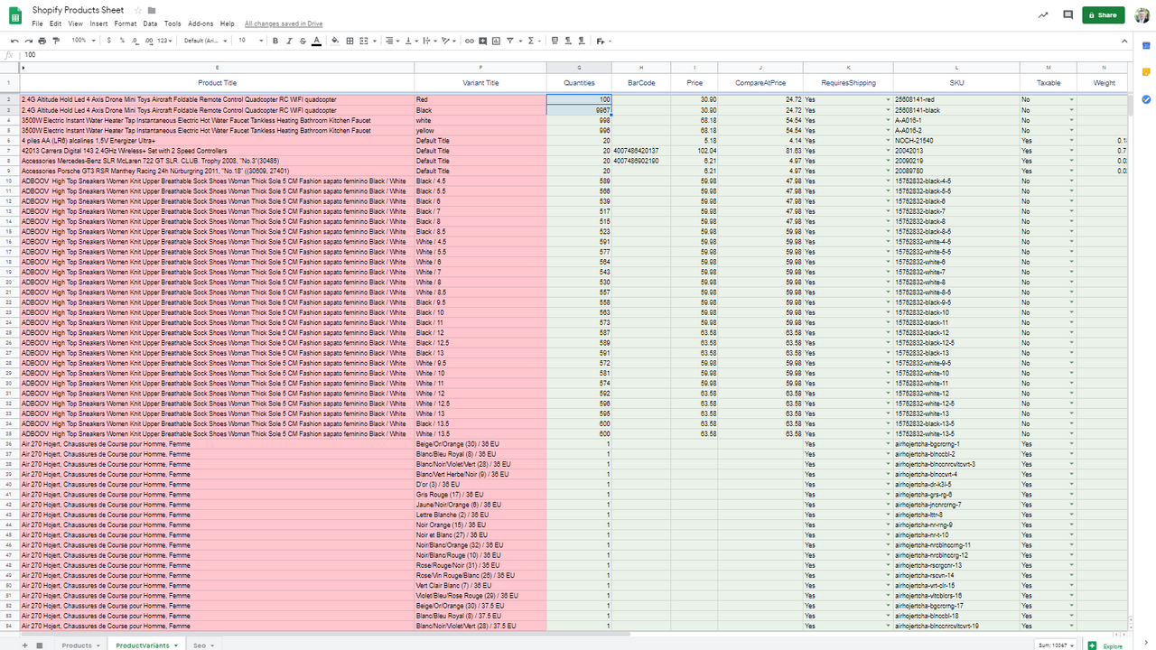Open the number format 123 menu
This screenshot has height=650, width=1156.
pos(164,41)
